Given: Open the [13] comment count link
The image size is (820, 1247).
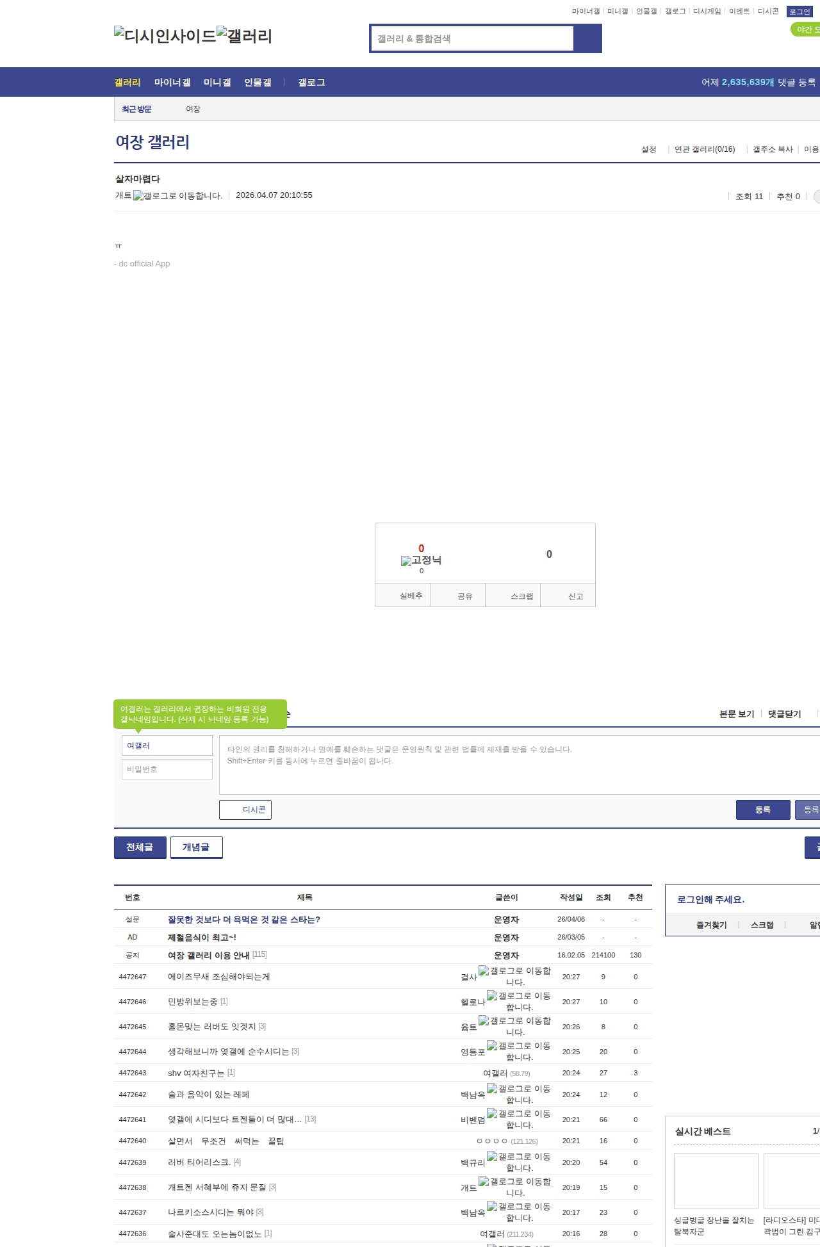Looking at the screenshot, I should pyautogui.click(x=310, y=1119).
